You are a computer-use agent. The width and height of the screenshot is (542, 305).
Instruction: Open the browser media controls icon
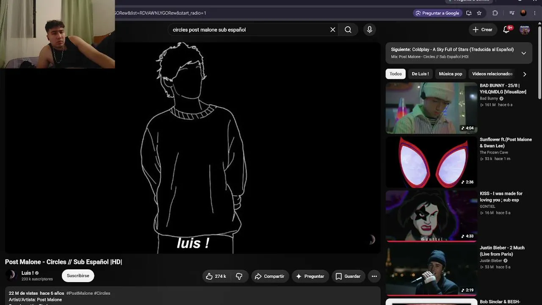512,13
